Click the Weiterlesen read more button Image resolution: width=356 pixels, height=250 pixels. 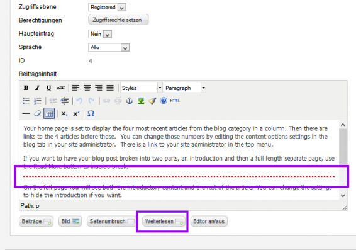coord(164,221)
